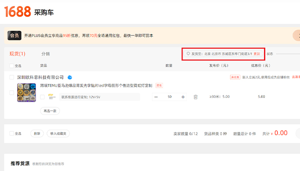Image resolution: width=300 pixels, height=171 pixels.
Task: Click the 会员 membership badge
Action: [x=15, y=35]
